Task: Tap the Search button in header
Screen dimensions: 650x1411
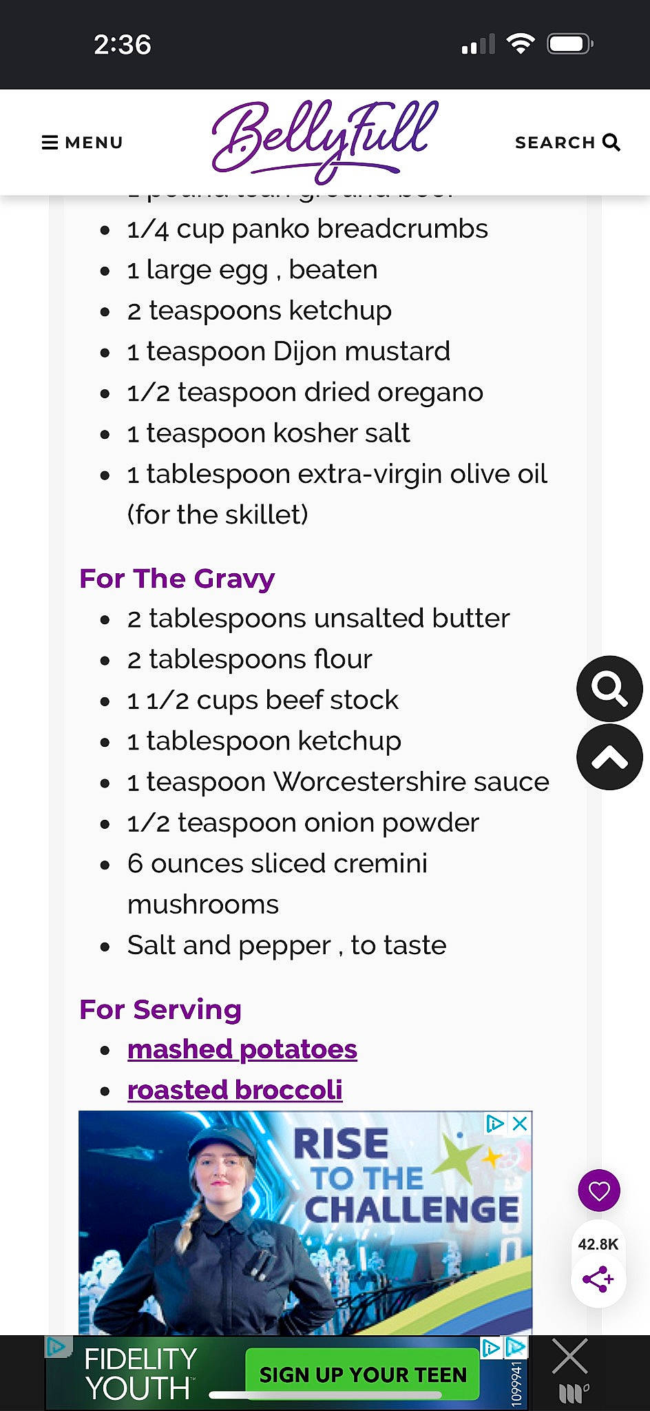Action: coord(567,143)
